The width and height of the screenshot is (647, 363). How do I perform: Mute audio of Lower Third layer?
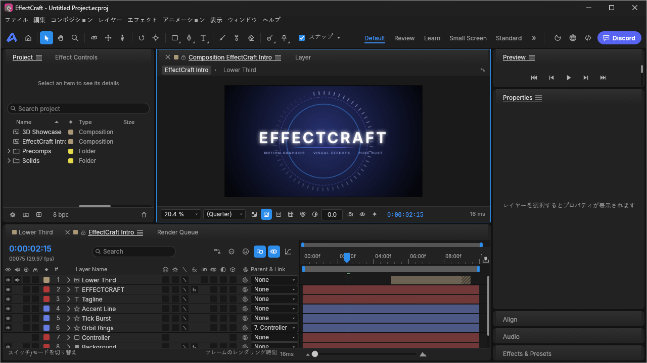pyautogui.click(x=17, y=280)
